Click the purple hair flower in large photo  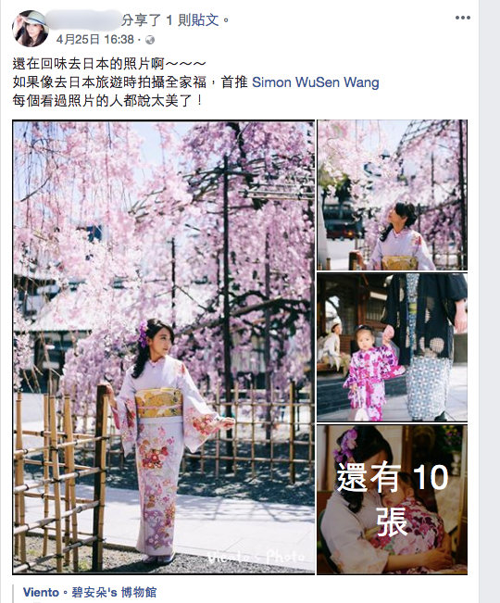coord(143,333)
